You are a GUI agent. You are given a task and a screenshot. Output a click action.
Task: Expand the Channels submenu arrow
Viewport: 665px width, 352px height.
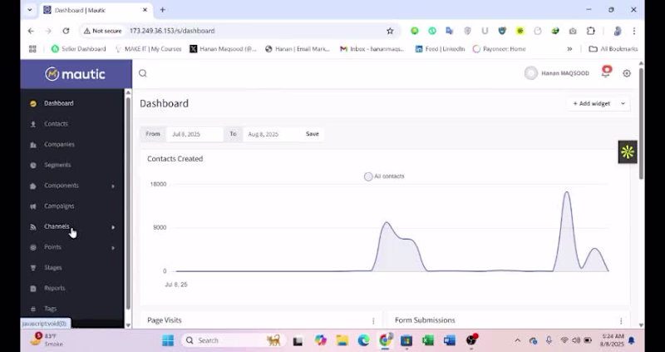tap(113, 227)
